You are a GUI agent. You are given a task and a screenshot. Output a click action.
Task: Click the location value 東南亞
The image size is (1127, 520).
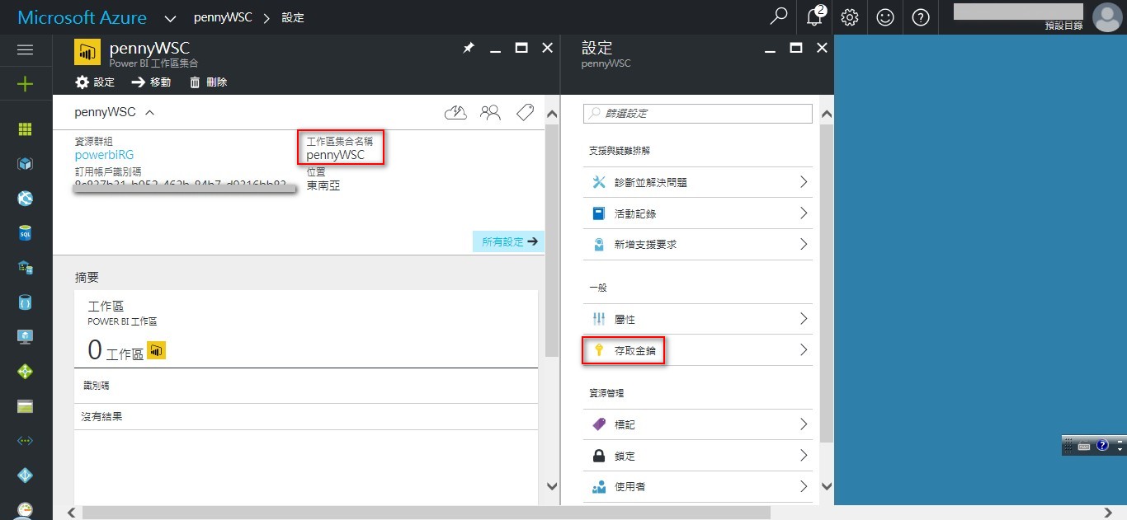point(323,185)
